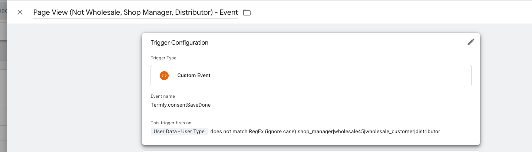The width and height of the screenshot is (532, 152).
Task: Edit trigger configuration with pencil icon
Action: [471, 42]
